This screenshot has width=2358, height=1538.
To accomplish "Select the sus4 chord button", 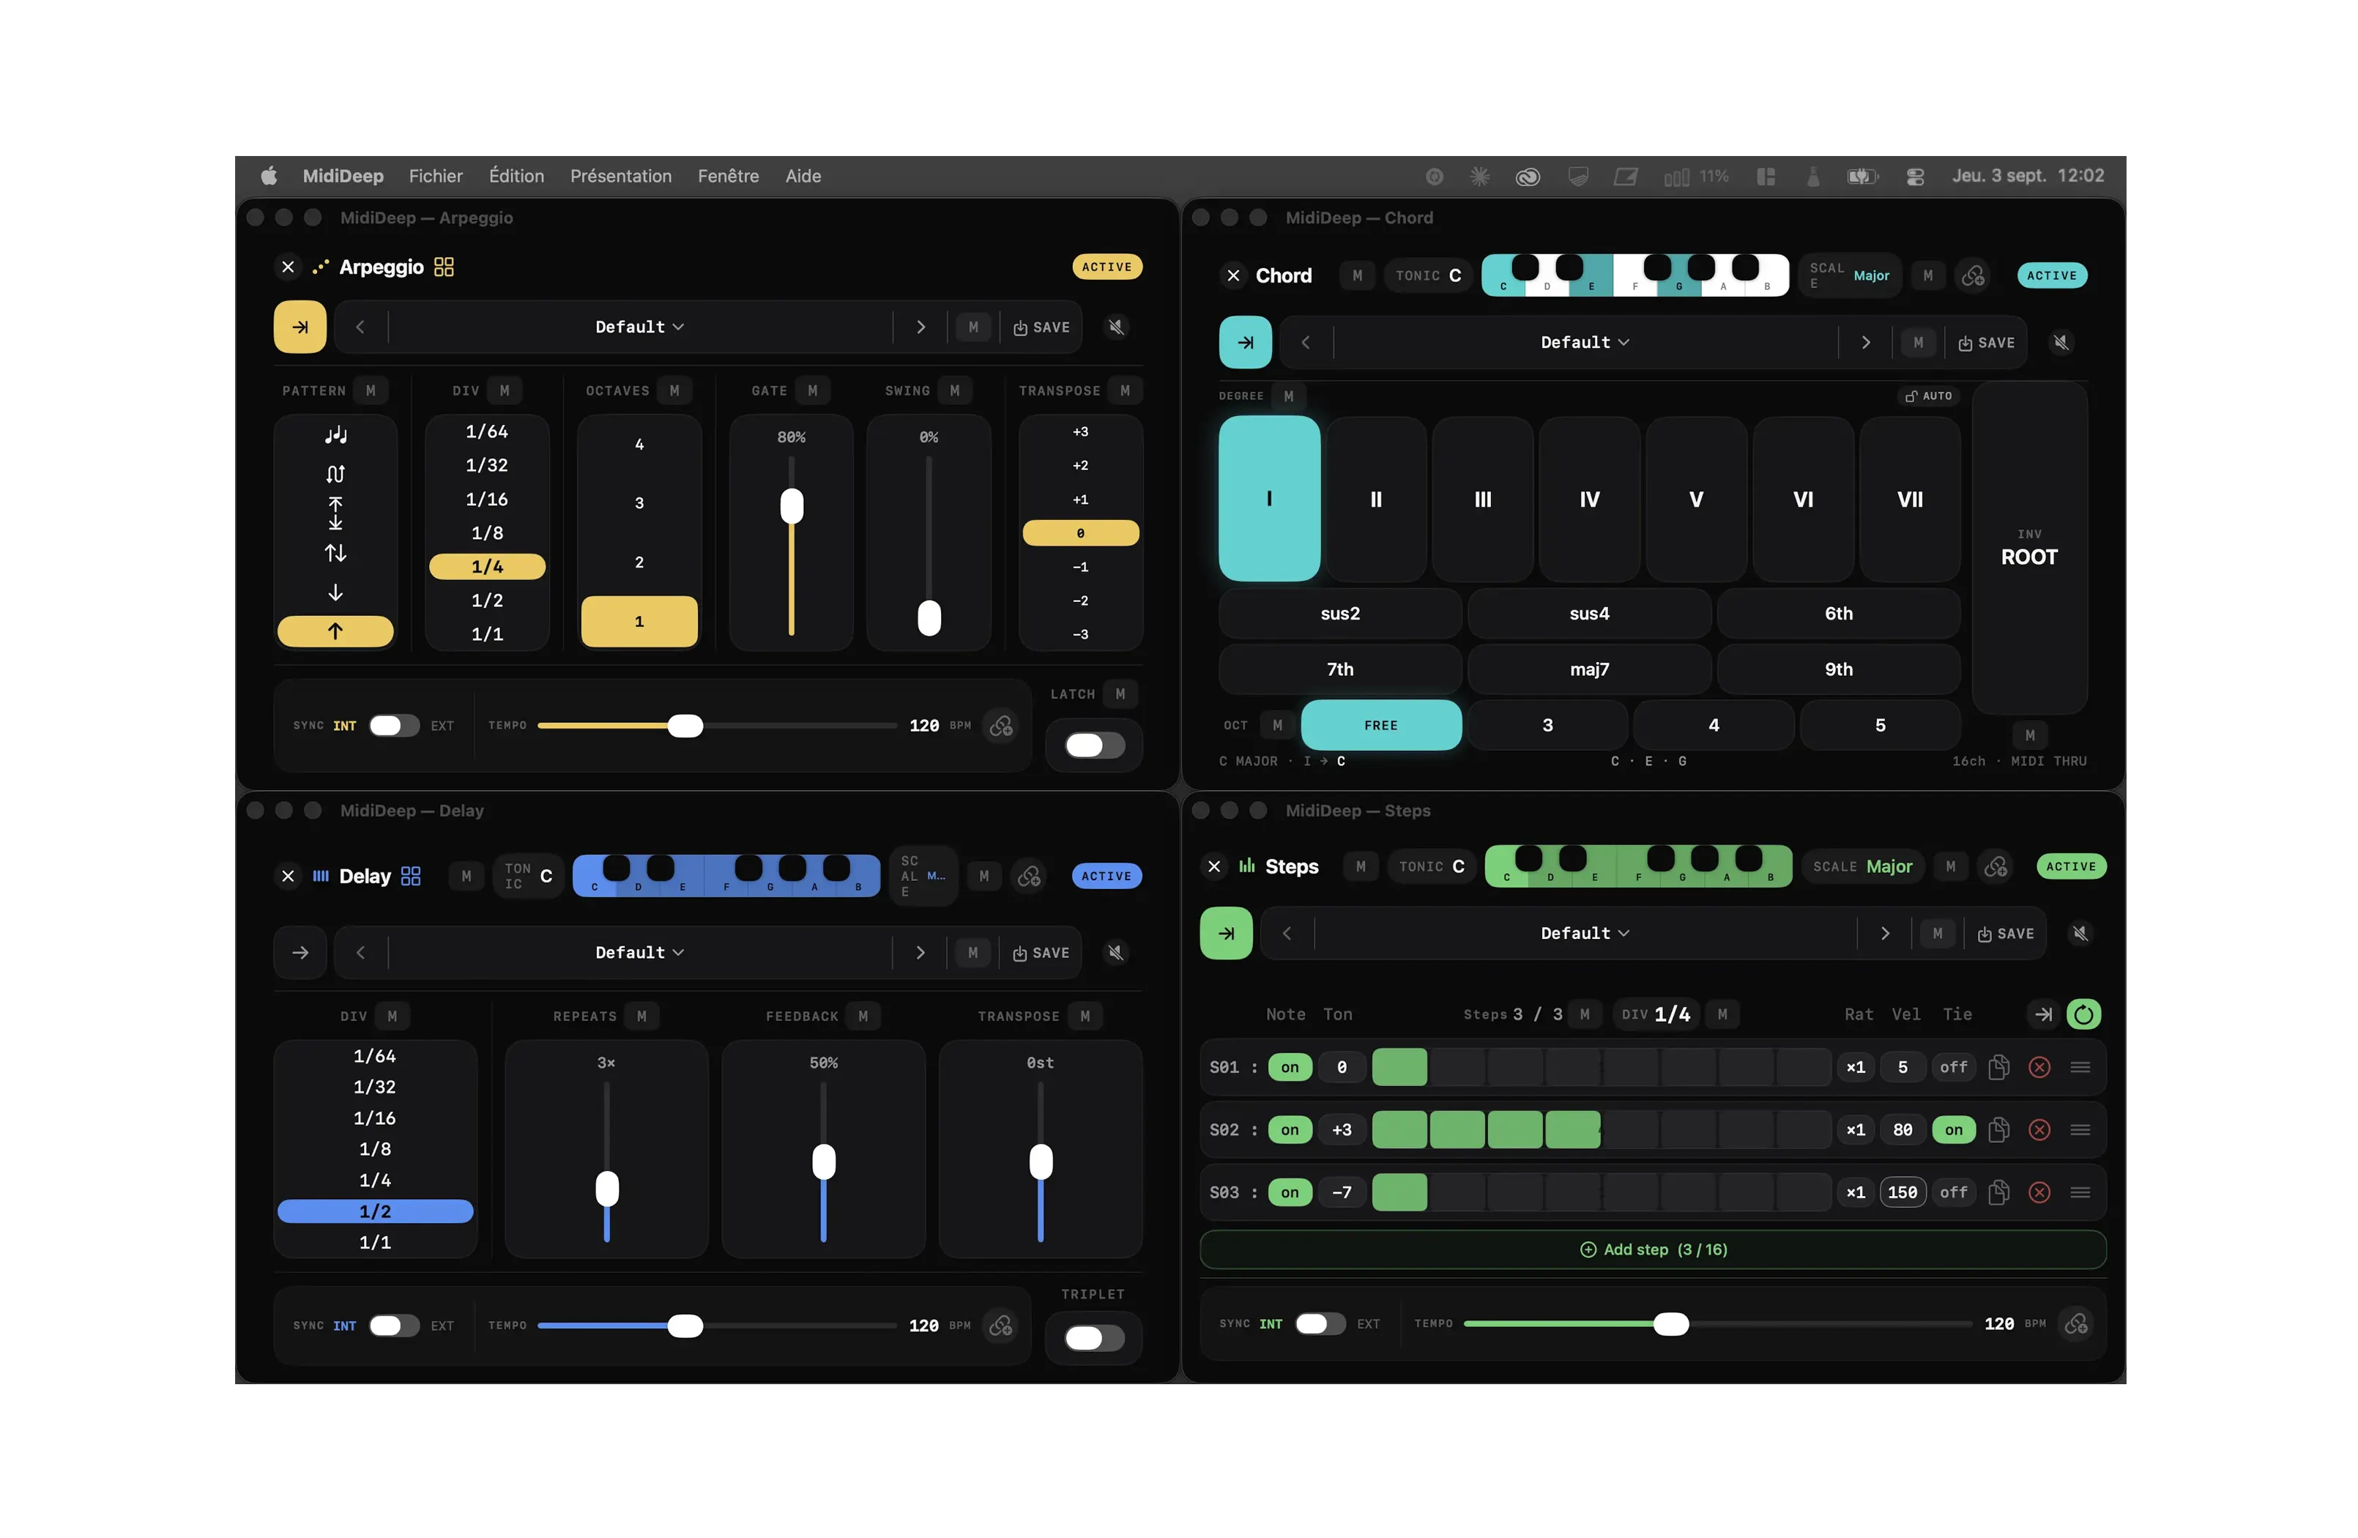I will (x=1589, y=614).
